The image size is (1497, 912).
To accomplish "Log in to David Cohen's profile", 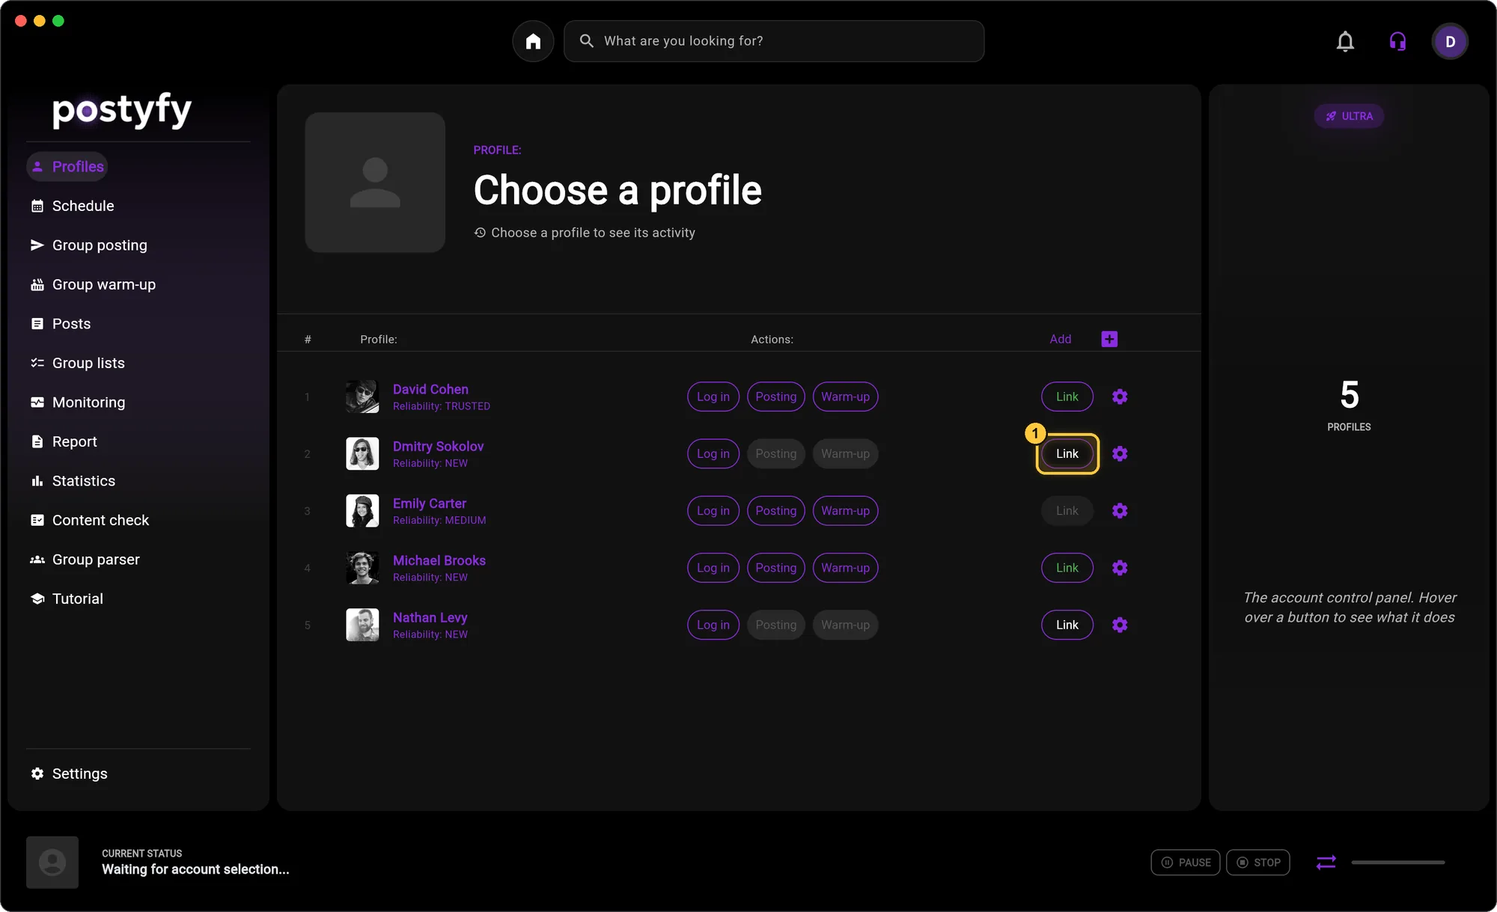I will (x=713, y=397).
